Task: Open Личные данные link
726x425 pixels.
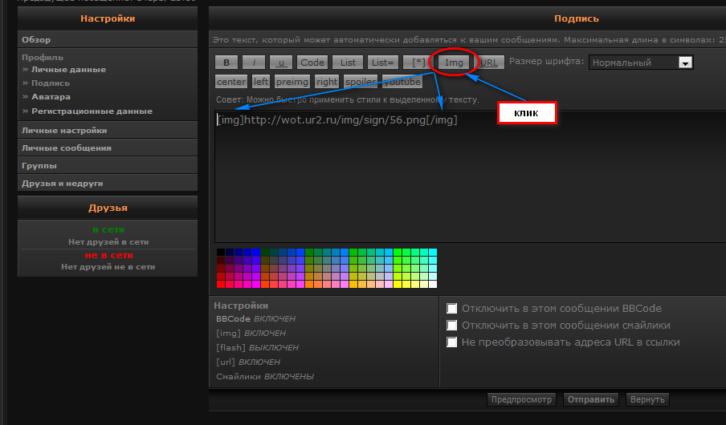Action: [68, 70]
